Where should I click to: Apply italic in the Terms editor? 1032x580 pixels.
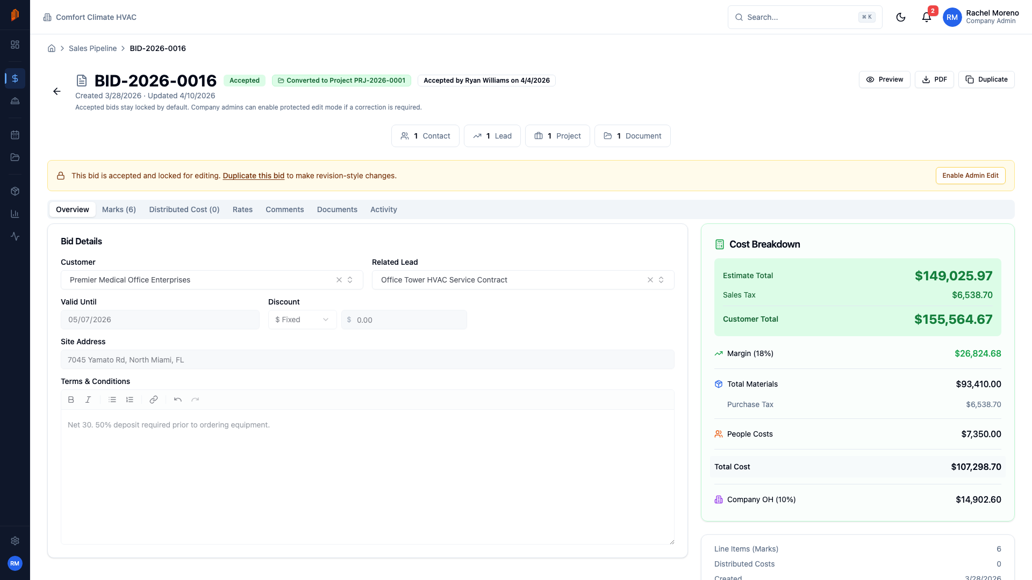[88, 400]
